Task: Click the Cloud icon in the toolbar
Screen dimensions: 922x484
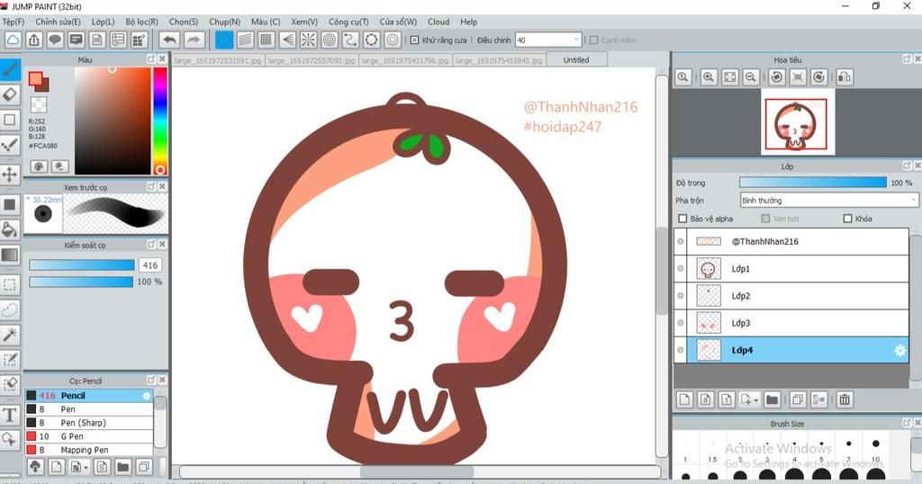Action: click(13, 40)
